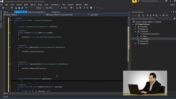Open the Debug menu

click(33, 5)
